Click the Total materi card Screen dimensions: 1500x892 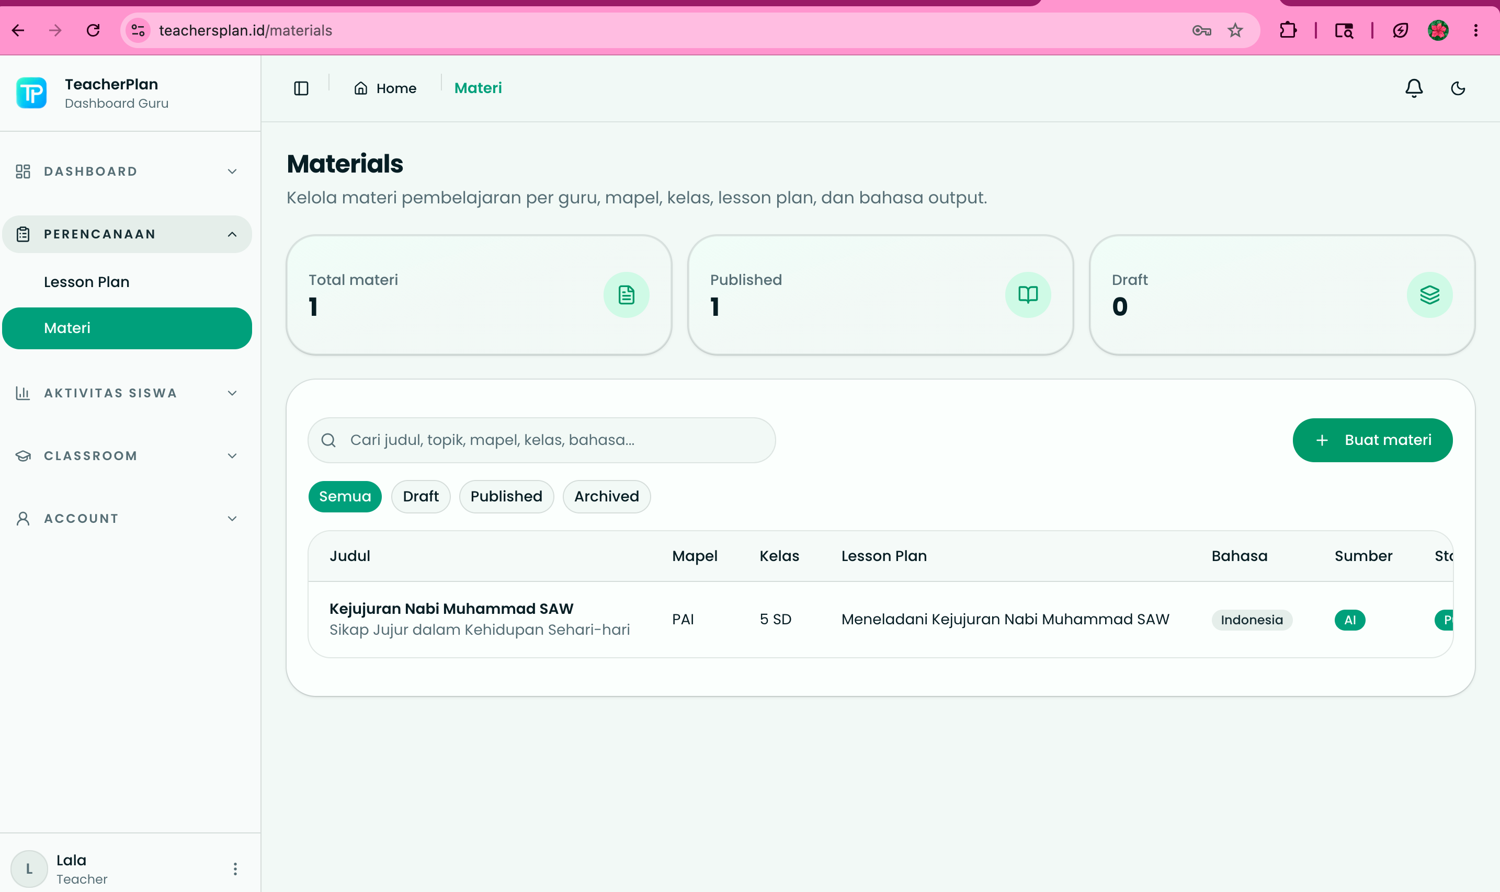click(479, 294)
